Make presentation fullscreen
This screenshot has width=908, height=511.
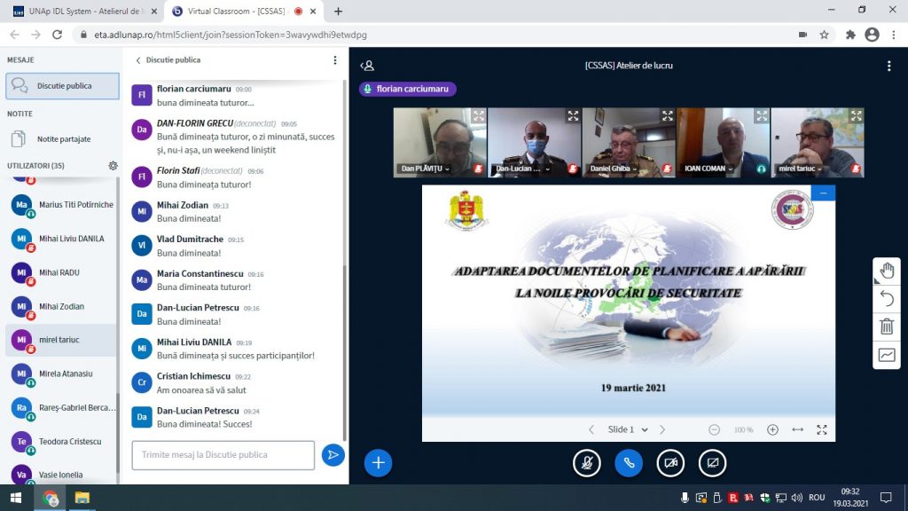coord(822,429)
